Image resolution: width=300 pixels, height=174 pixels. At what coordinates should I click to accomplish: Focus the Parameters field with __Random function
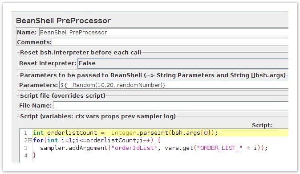click(x=174, y=85)
